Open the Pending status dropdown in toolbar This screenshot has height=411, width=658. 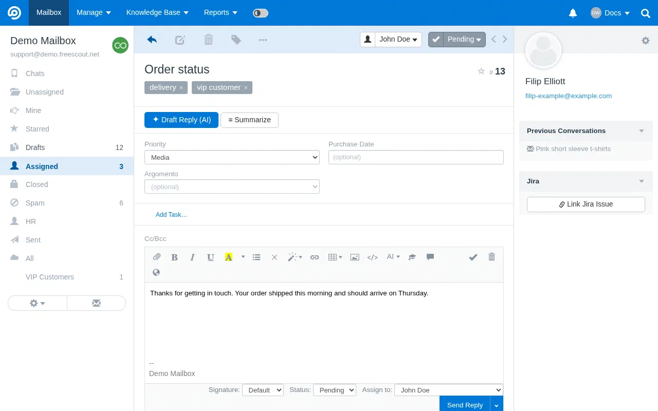click(464, 40)
